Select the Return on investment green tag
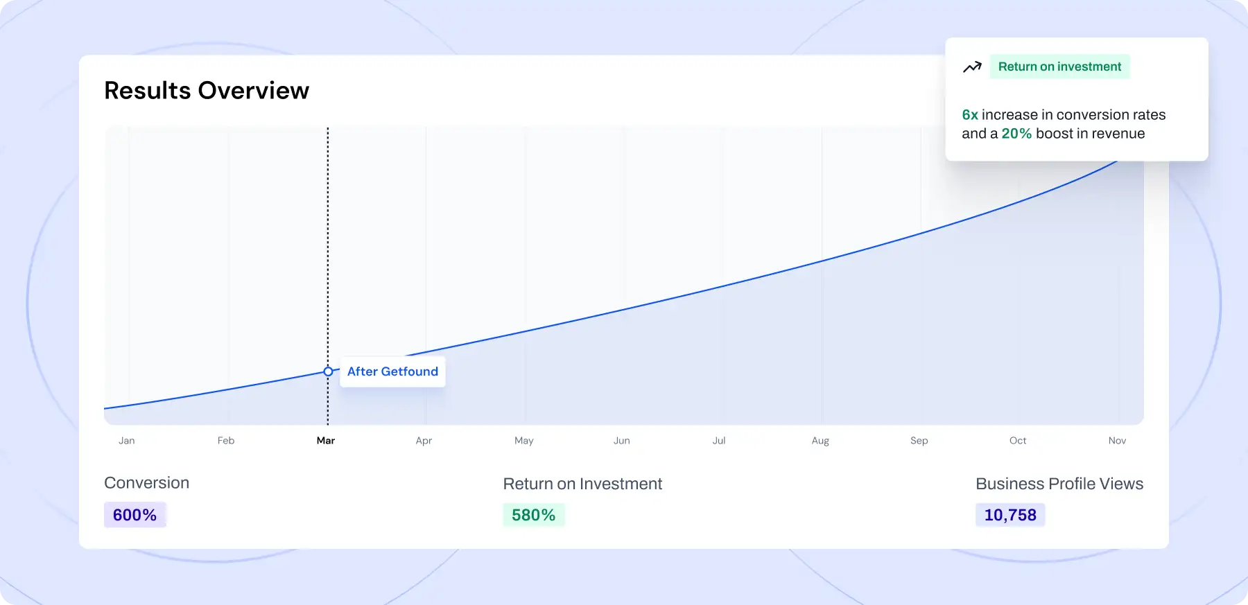Viewport: 1248px width, 605px height. coord(1059,67)
